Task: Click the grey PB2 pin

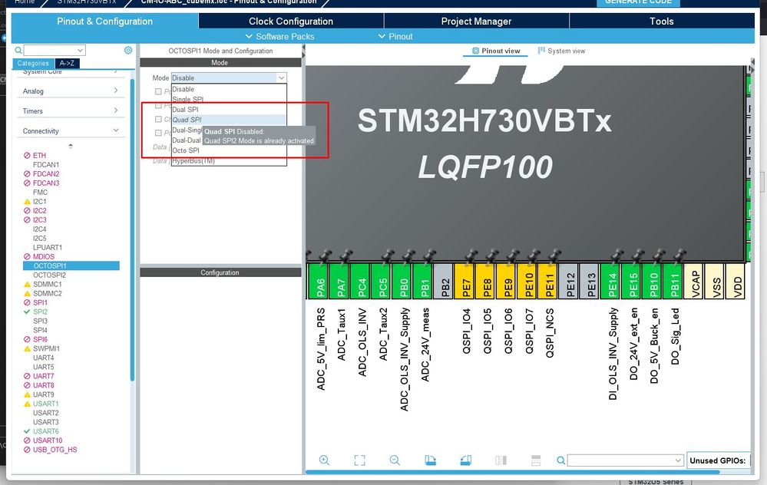Action: coord(444,281)
